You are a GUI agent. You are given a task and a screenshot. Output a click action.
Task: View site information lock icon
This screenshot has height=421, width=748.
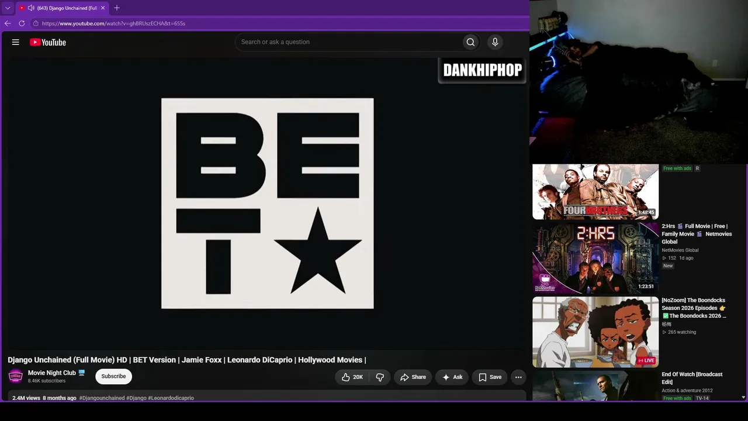pos(36,23)
